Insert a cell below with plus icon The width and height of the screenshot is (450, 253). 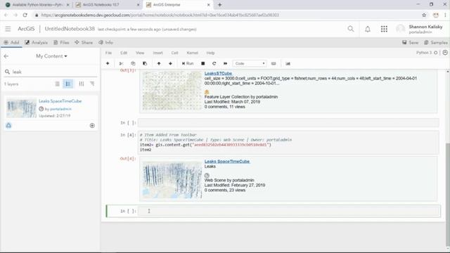tap(108, 63)
